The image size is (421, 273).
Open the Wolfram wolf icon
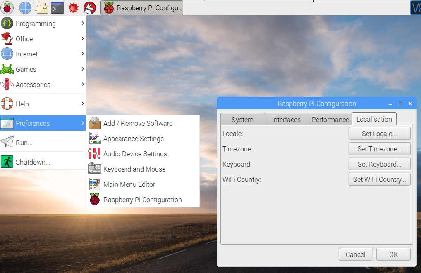tap(90, 8)
